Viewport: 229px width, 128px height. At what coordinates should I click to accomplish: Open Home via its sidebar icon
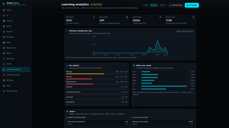4,10
